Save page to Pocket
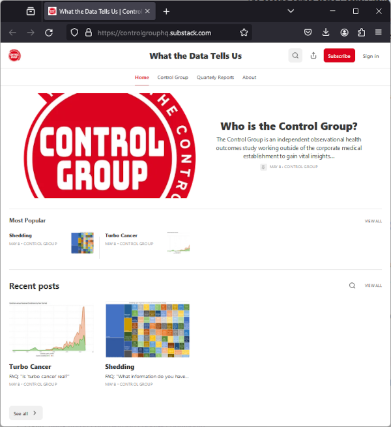Screen dimensions: 391x427 click(308, 33)
